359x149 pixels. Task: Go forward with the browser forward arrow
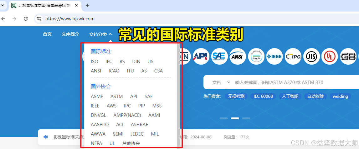(14, 19)
